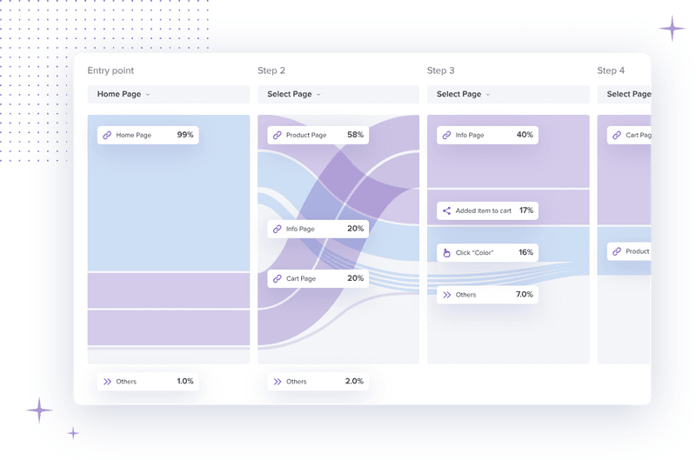Click double-chevron icon on Step 3 Others card

(x=446, y=296)
